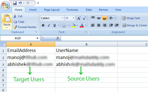The width and height of the screenshot is (148, 92).
Task: Switch to the Home tab
Action: [x=18, y=10]
